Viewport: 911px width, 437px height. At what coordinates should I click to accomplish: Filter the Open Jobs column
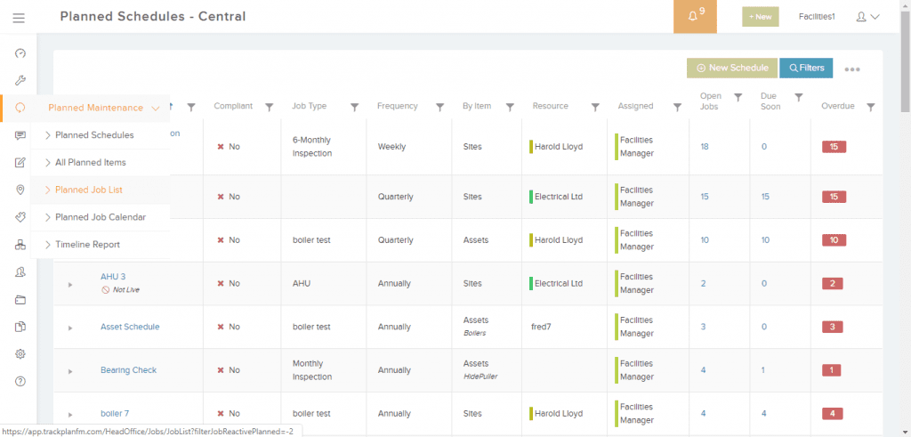(x=738, y=98)
